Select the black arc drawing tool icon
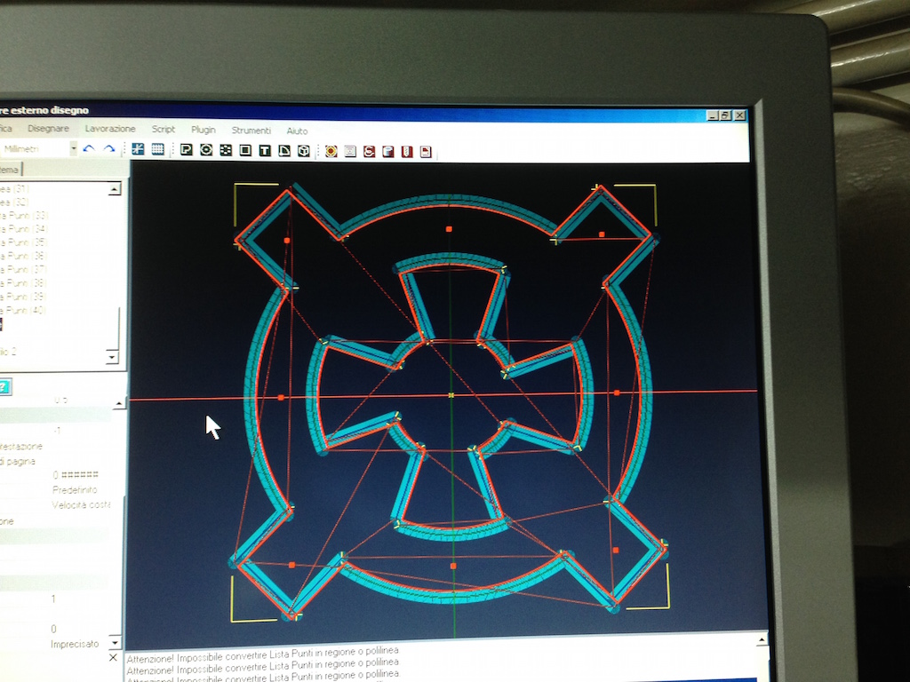The width and height of the screenshot is (910, 682). 284,151
